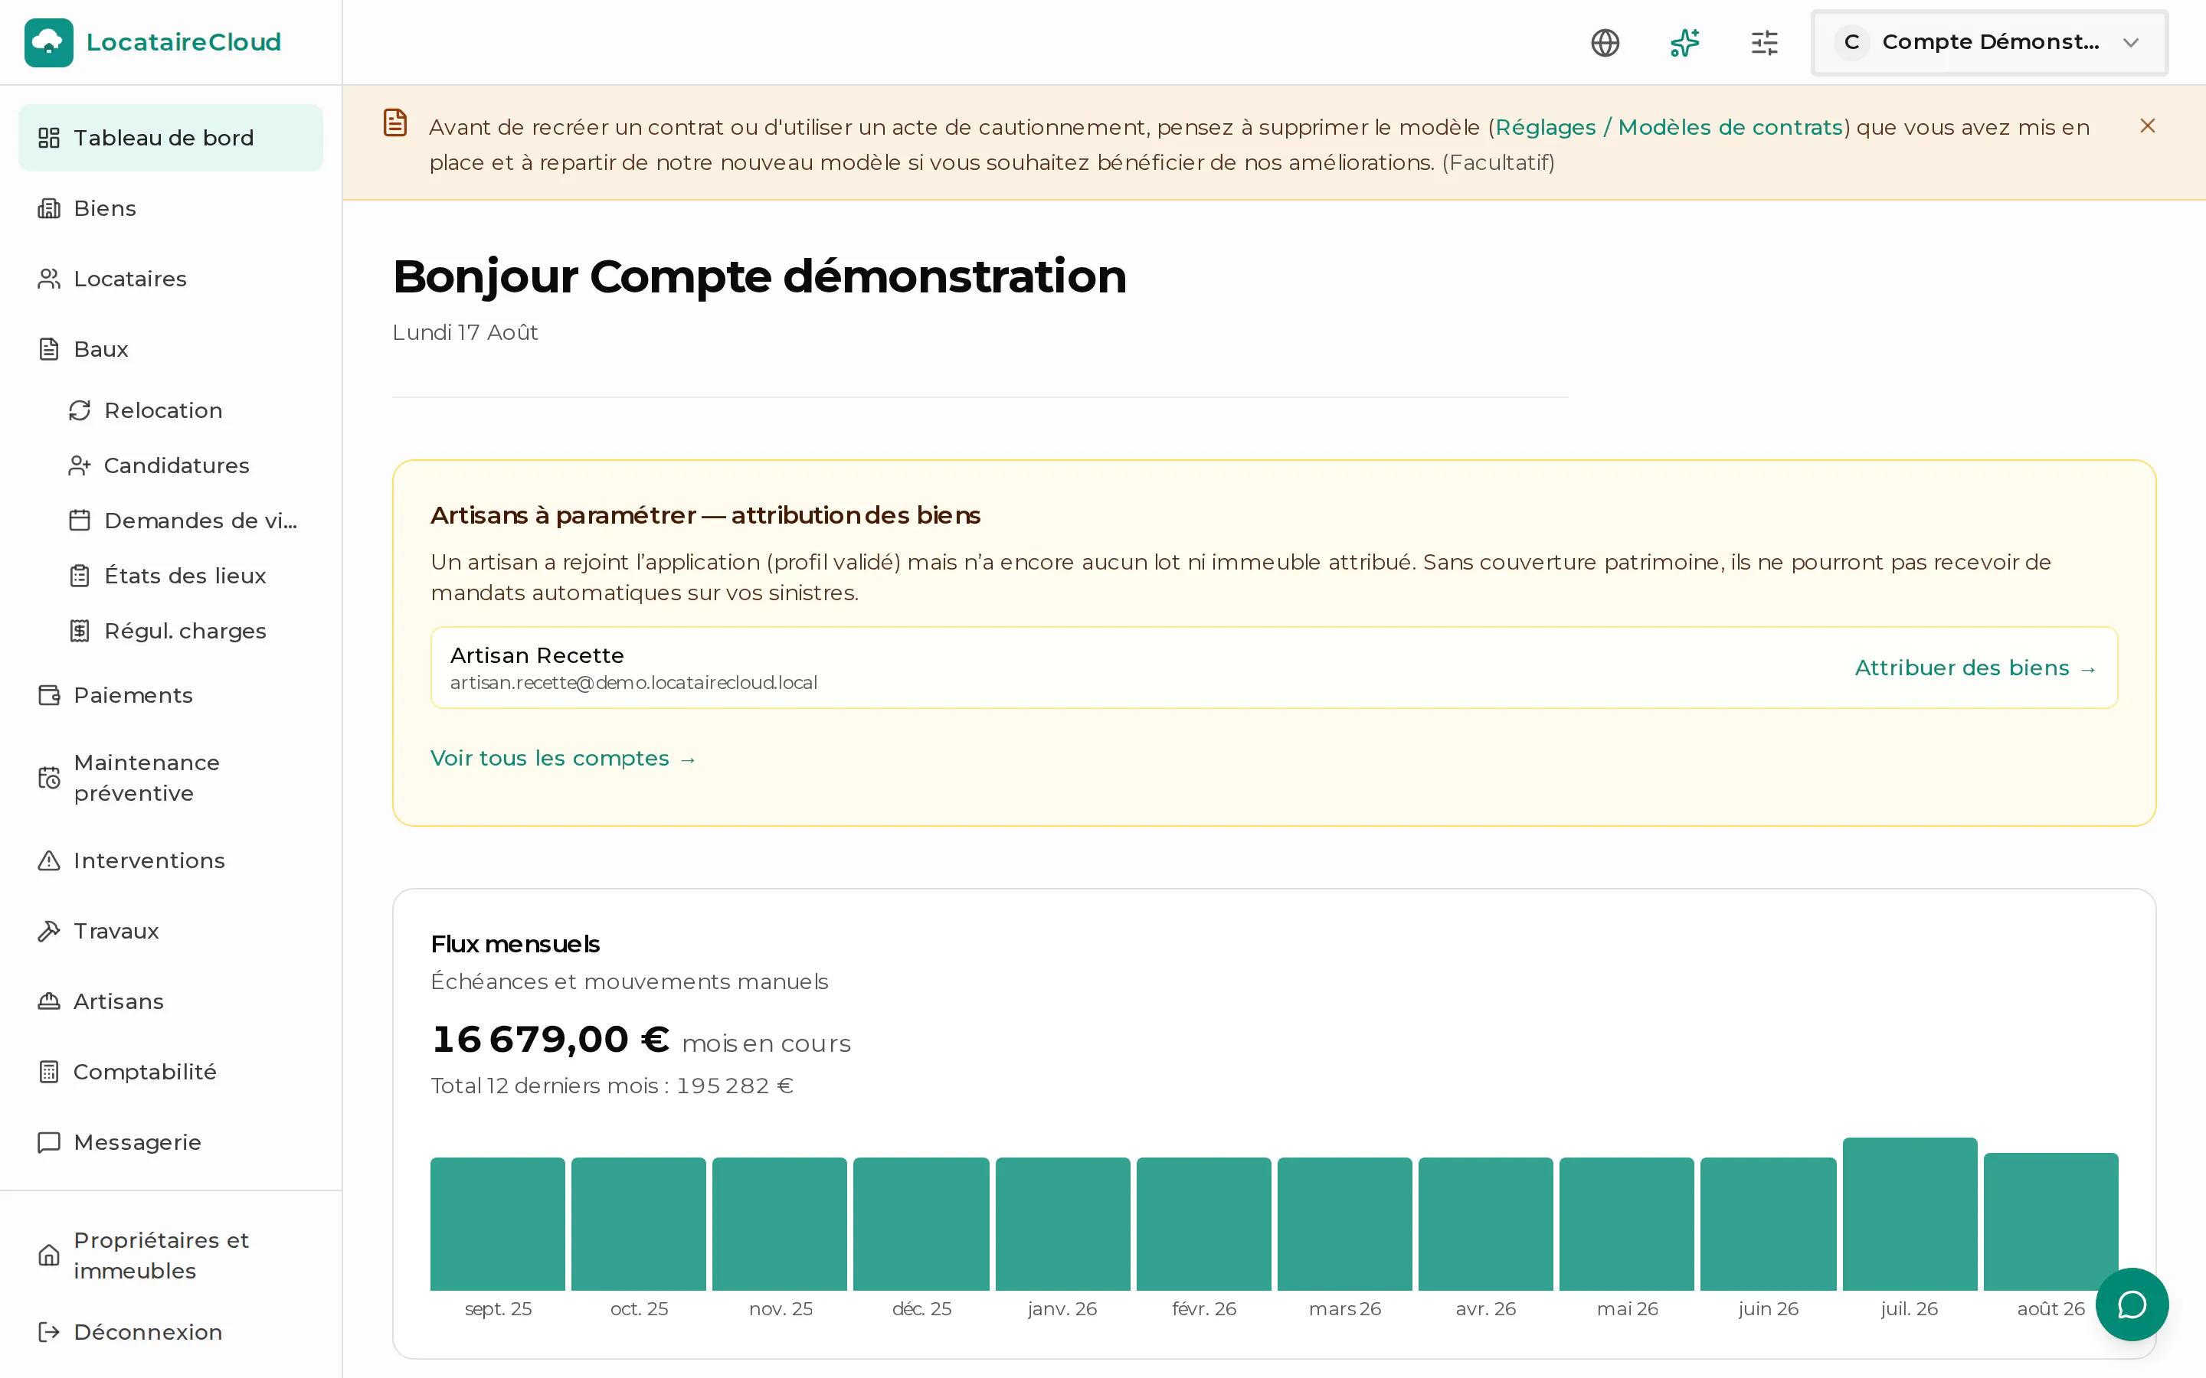The image size is (2206, 1378).
Task: Click the LocataireCloud brand name
Action: click(183, 42)
